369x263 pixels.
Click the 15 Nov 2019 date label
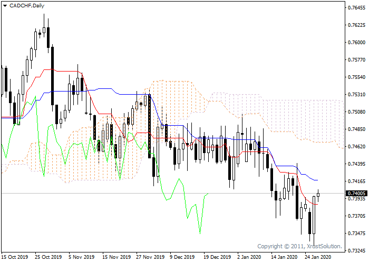pos(116,257)
